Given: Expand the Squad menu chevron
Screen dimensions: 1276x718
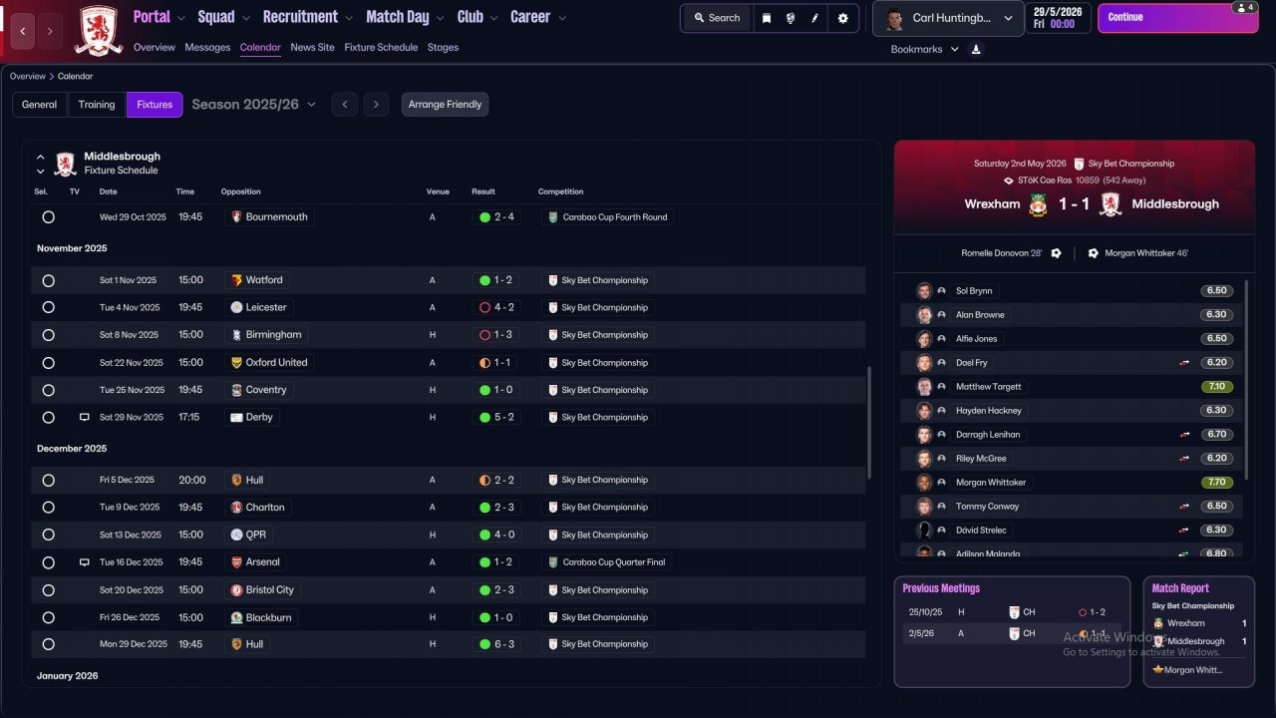Looking at the screenshot, I should coord(246,18).
